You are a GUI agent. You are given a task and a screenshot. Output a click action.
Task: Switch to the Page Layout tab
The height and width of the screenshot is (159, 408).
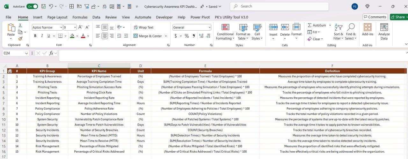pos(57,17)
